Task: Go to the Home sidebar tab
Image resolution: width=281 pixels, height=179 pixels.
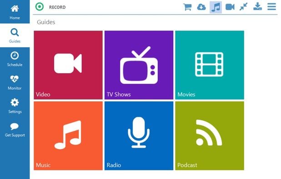Action: pos(15,12)
